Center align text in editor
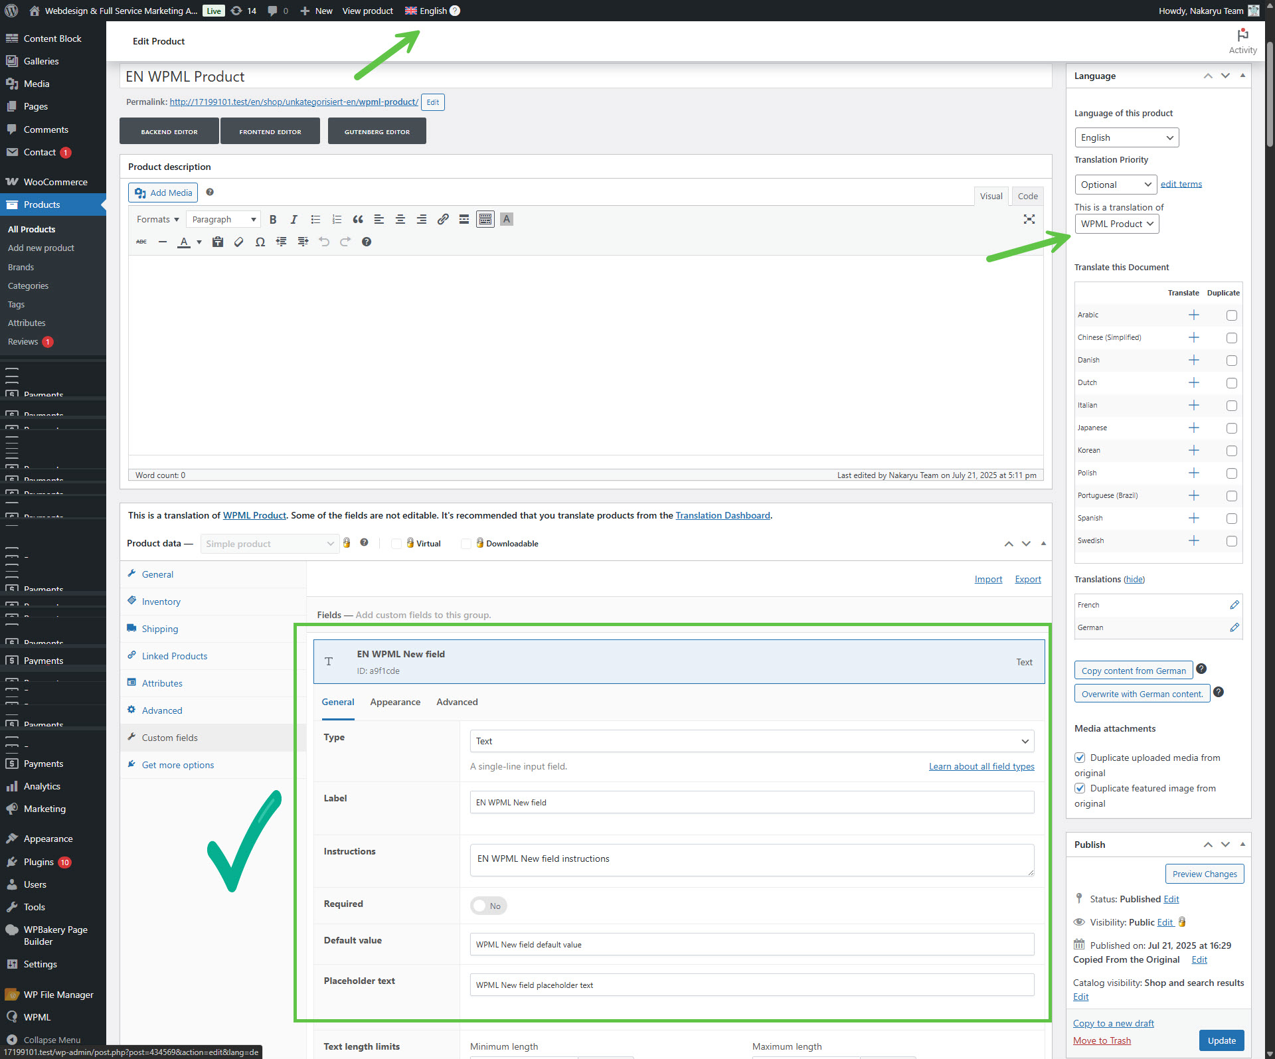The width and height of the screenshot is (1275, 1059). (400, 219)
